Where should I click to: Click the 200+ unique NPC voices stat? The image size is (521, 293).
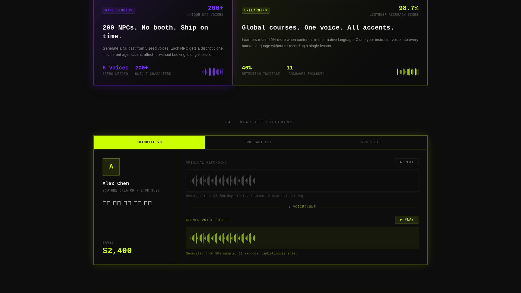coord(205,11)
